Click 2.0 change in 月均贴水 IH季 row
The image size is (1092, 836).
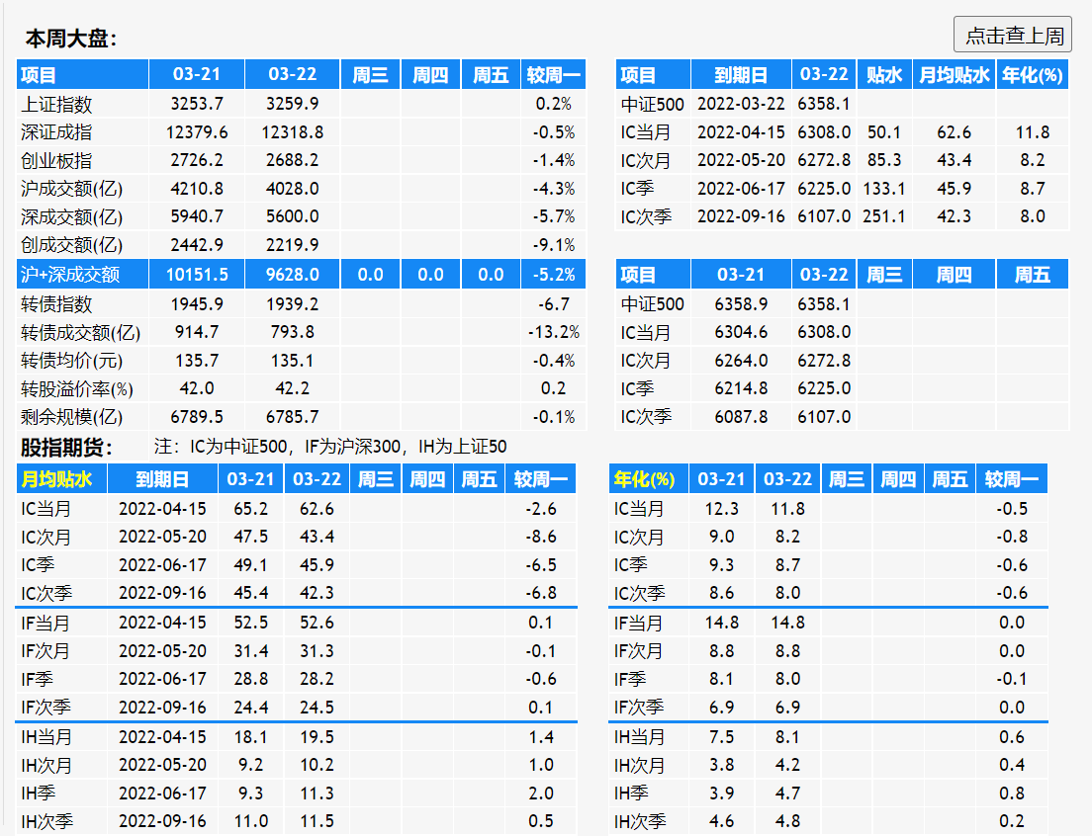tap(541, 793)
